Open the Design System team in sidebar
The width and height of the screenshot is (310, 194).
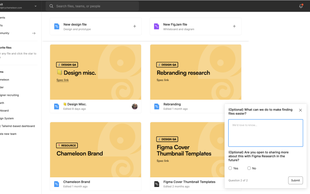(x=7, y=118)
